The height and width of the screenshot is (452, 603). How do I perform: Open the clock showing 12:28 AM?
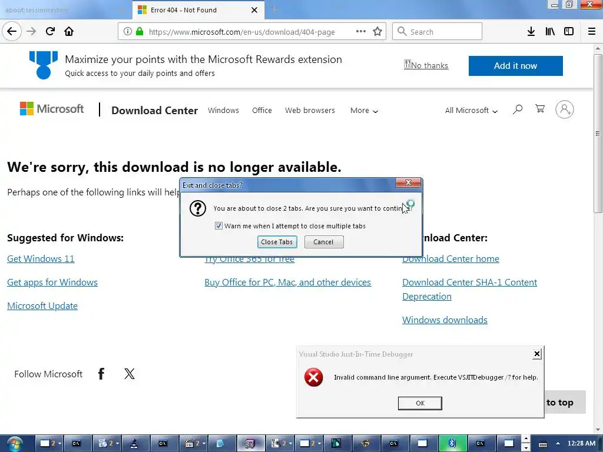click(x=581, y=444)
